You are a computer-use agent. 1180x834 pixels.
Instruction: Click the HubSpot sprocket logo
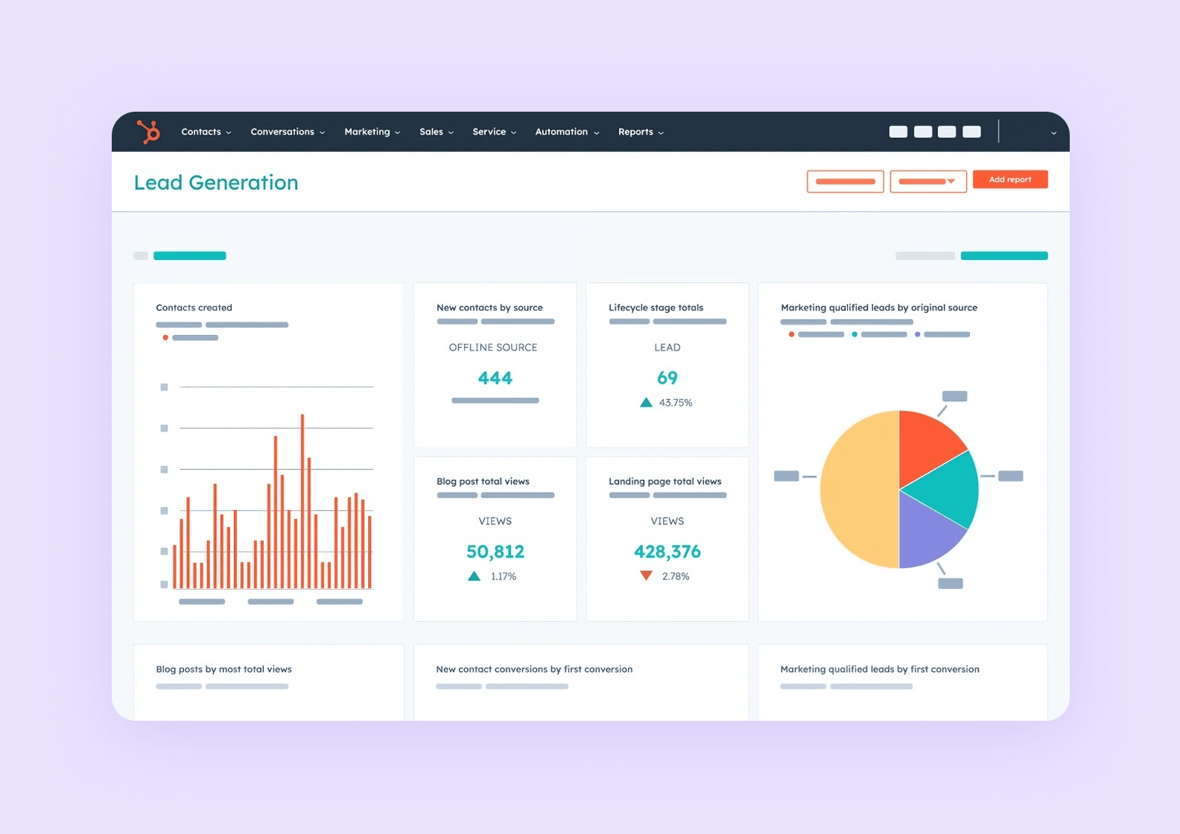[148, 132]
